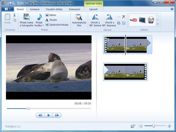Click the red X remove icon
This screenshot has height=132, width=176.
click(124, 17)
